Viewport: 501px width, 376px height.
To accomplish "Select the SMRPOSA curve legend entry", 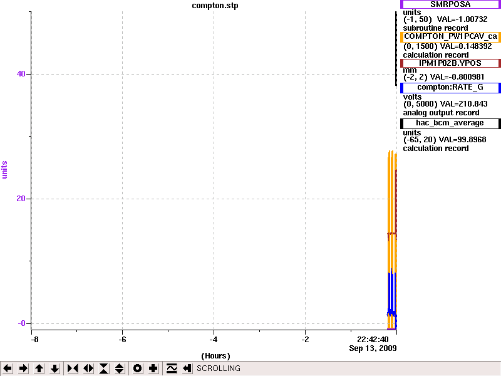I will click(450, 4).
